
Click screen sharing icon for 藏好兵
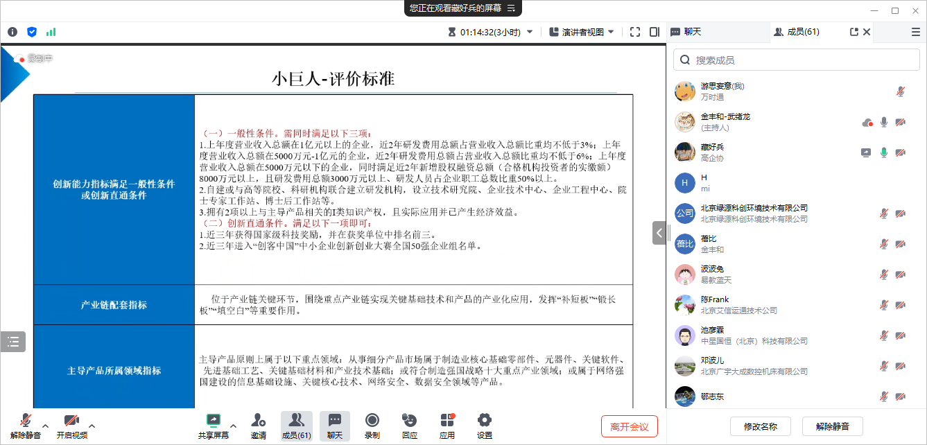click(x=867, y=152)
